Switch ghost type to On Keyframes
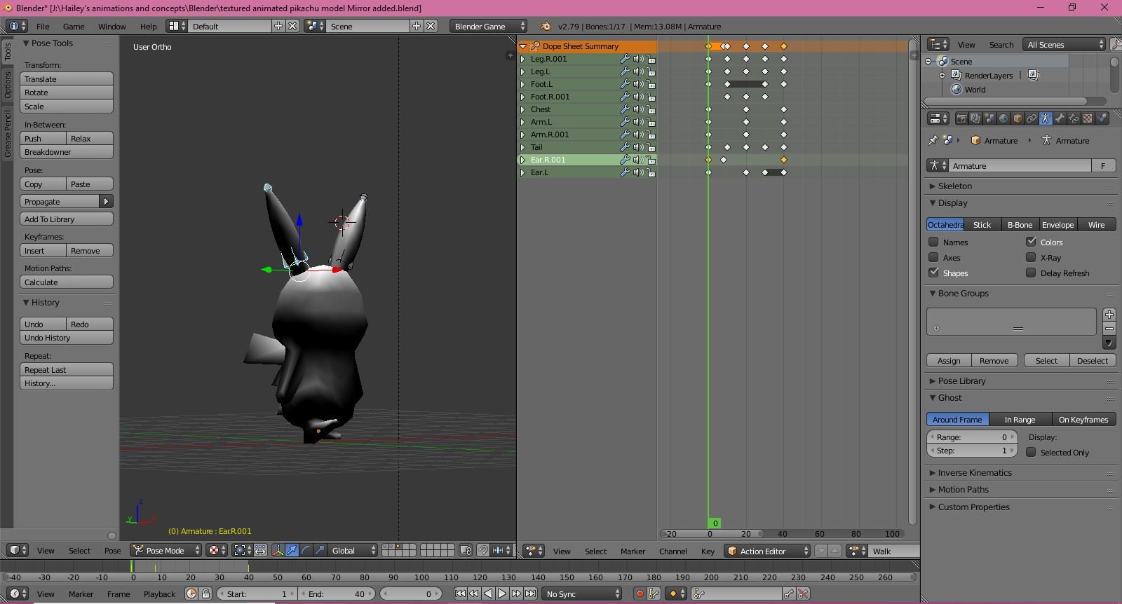Viewport: 1122px width, 604px height. tap(1083, 420)
